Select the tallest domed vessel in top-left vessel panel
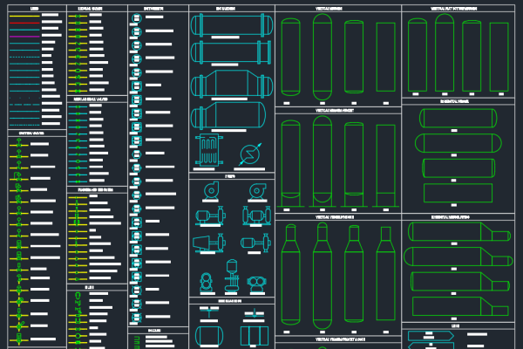Image resolution: width=523 pixels, height=349 pixels. pyautogui.click(x=323, y=56)
